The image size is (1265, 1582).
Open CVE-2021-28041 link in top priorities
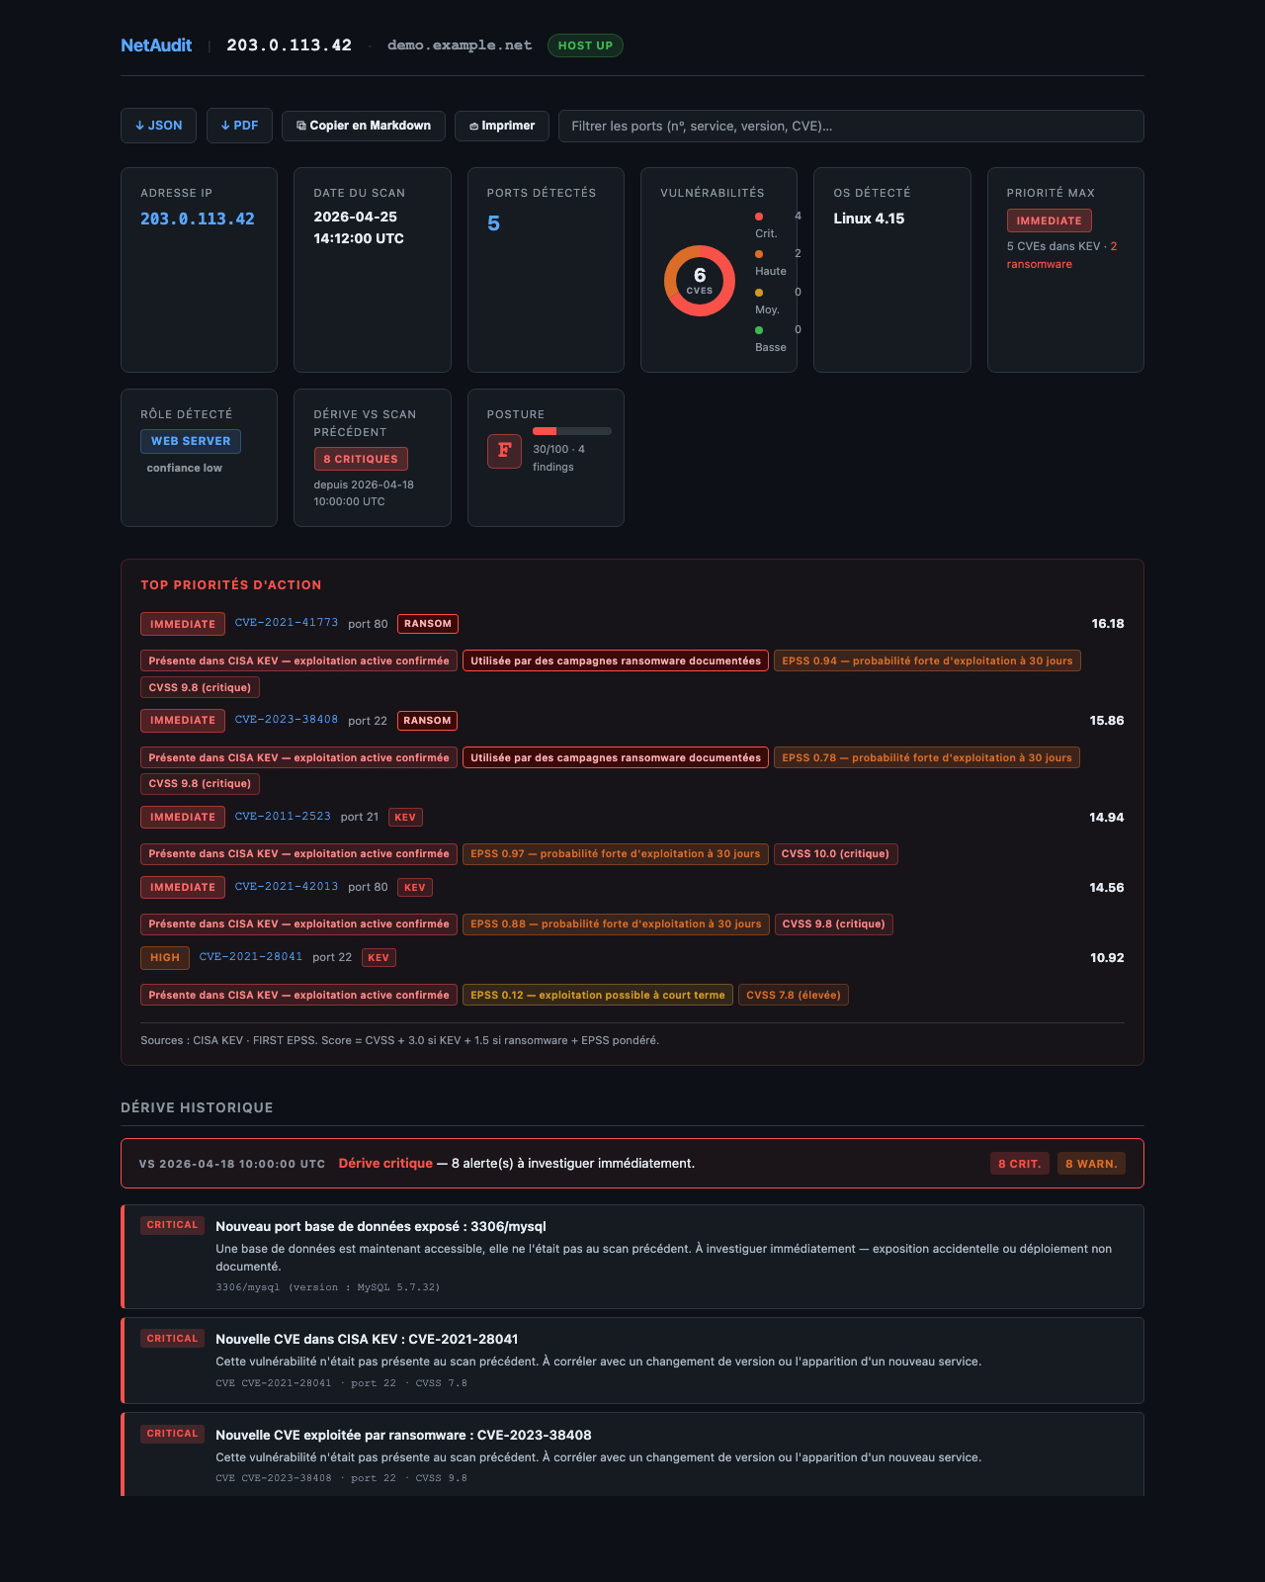[x=251, y=957]
